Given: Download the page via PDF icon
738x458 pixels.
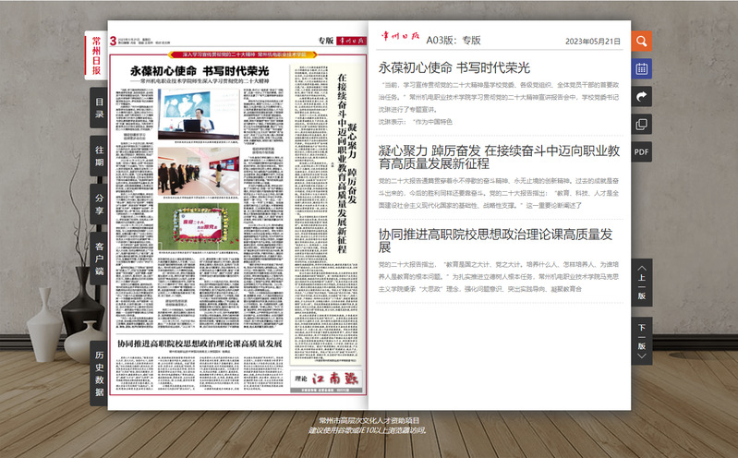Looking at the screenshot, I should (641, 151).
